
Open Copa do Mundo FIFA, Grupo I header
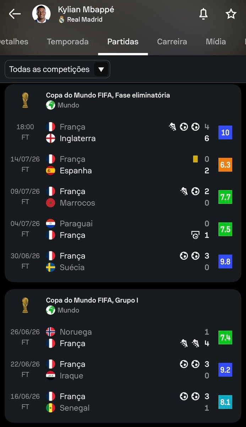pos(92,300)
